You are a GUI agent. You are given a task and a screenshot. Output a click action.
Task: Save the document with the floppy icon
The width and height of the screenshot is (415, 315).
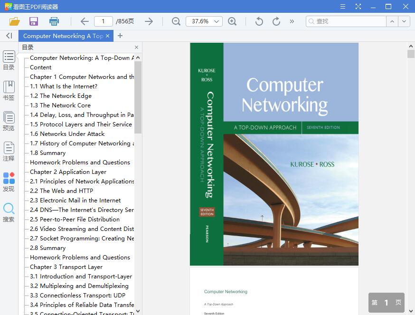(x=34, y=21)
